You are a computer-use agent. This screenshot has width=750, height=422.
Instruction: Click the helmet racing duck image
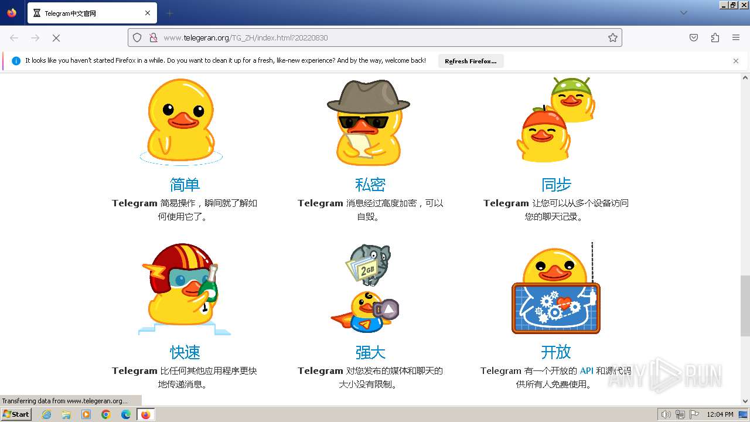click(x=183, y=289)
